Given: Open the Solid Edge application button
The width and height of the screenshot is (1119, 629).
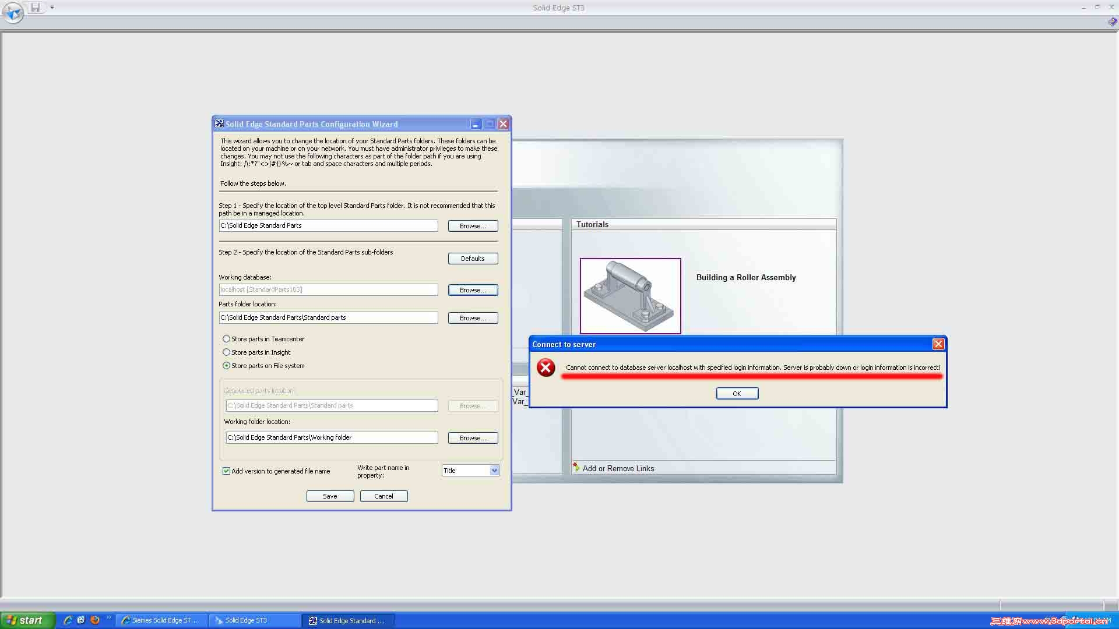Looking at the screenshot, I should point(13,12).
